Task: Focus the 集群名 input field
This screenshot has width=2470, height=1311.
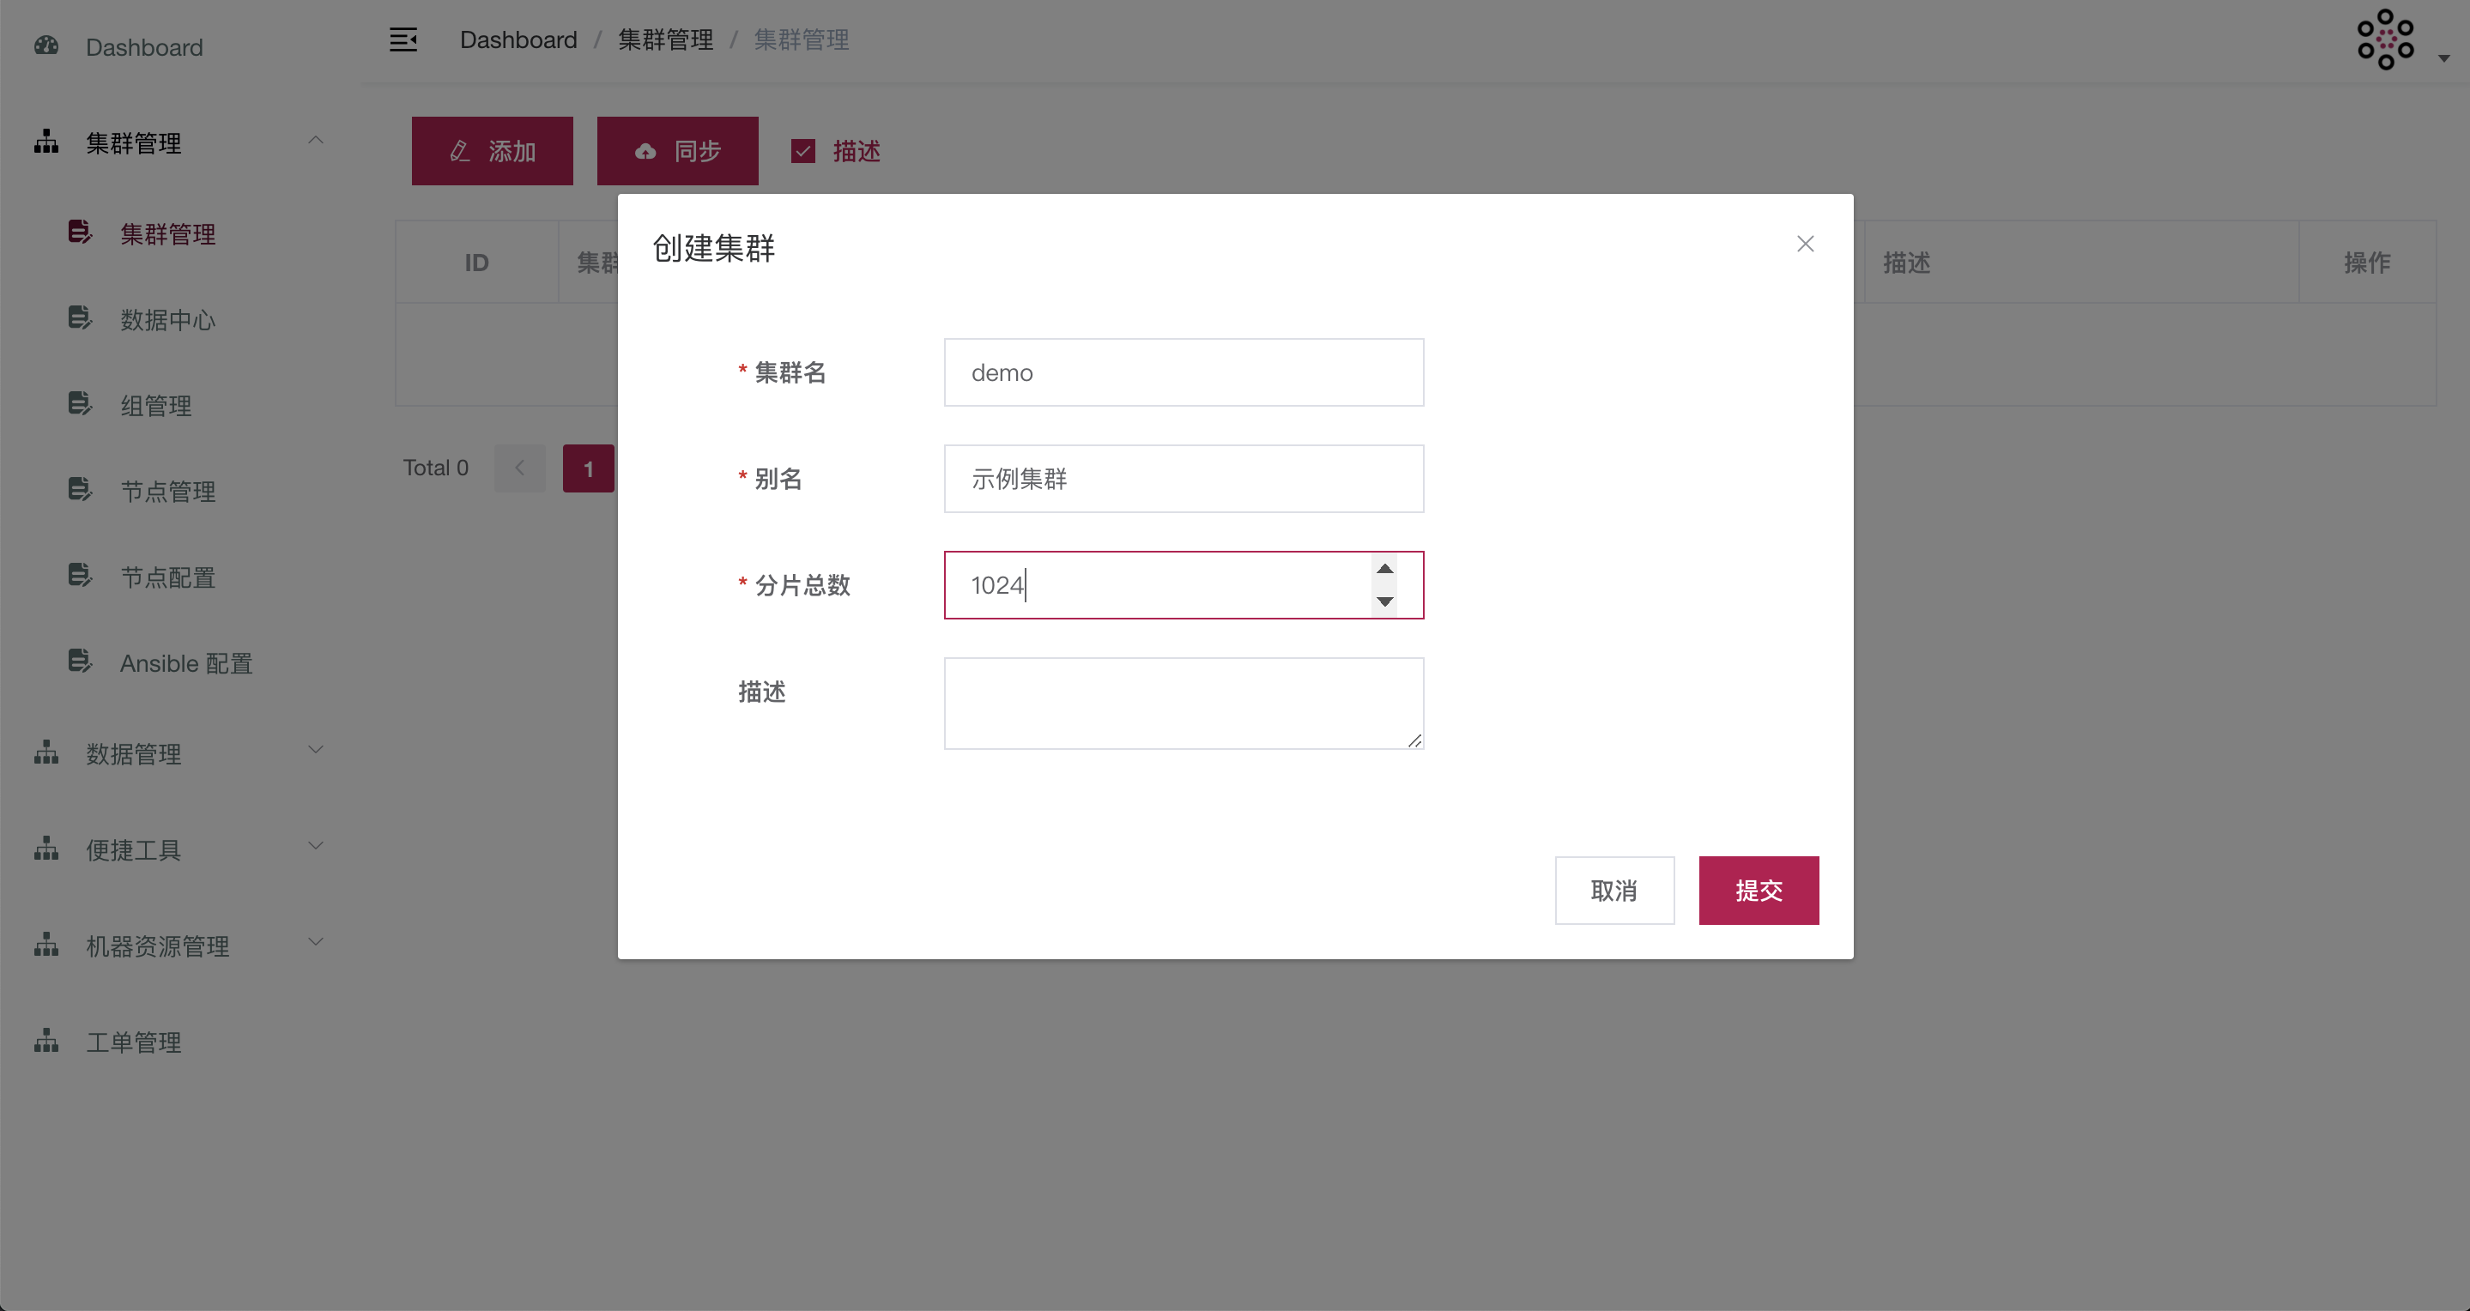Action: [x=1184, y=372]
